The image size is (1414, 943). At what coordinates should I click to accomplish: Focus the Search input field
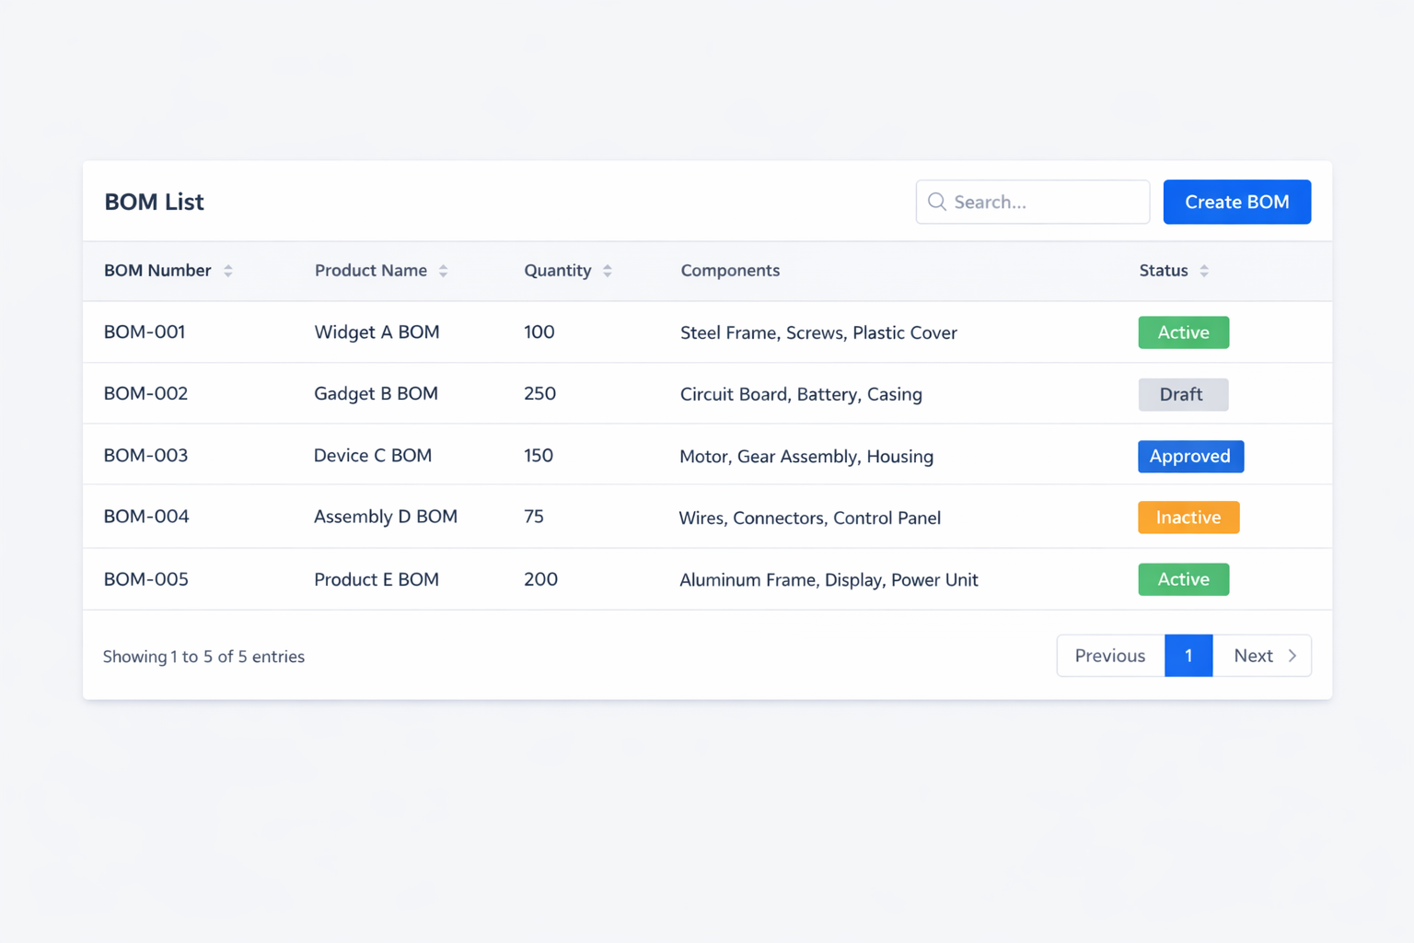(1045, 202)
